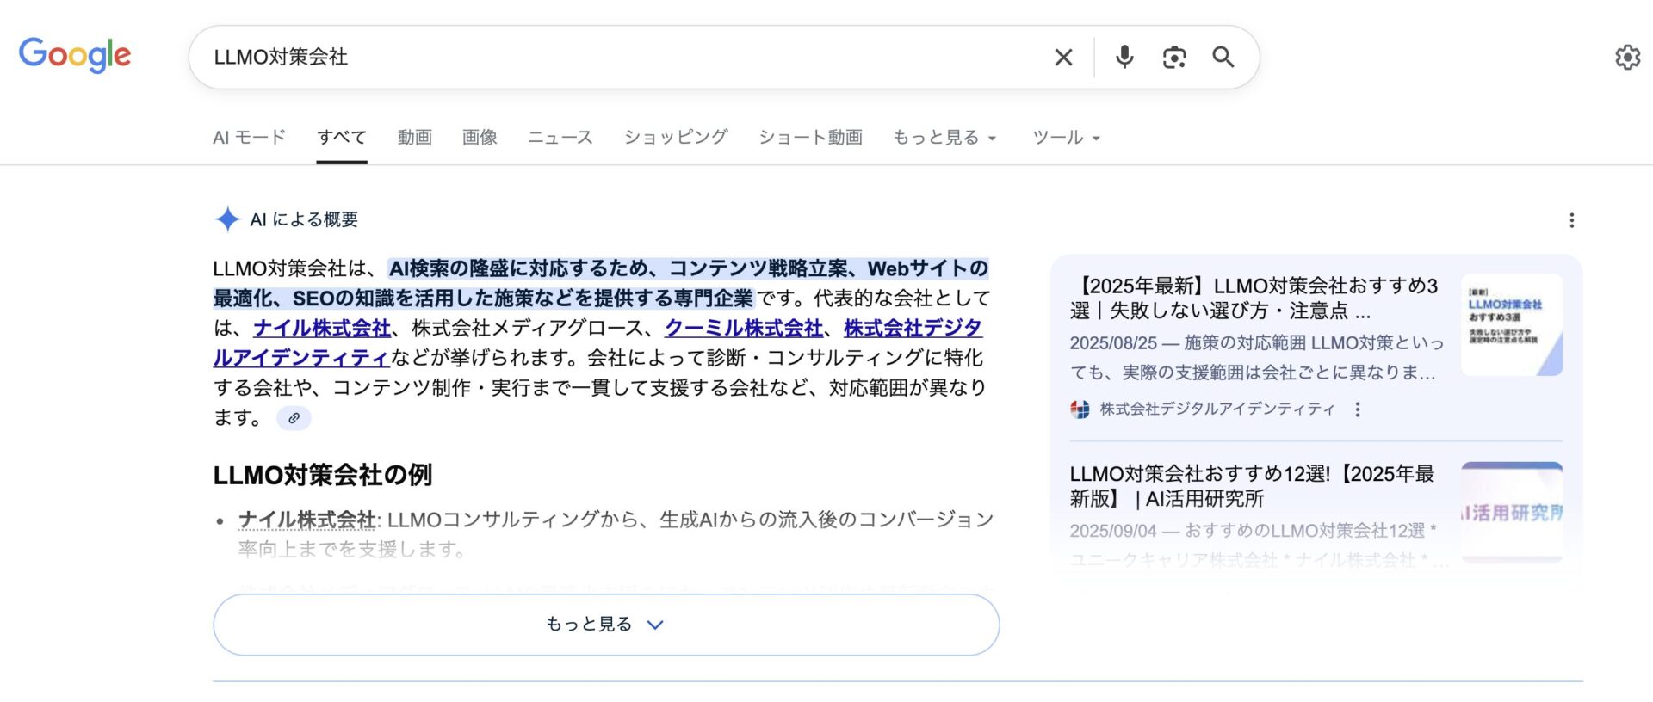
Task: Open the ニュース tab
Action: point(560,138)
